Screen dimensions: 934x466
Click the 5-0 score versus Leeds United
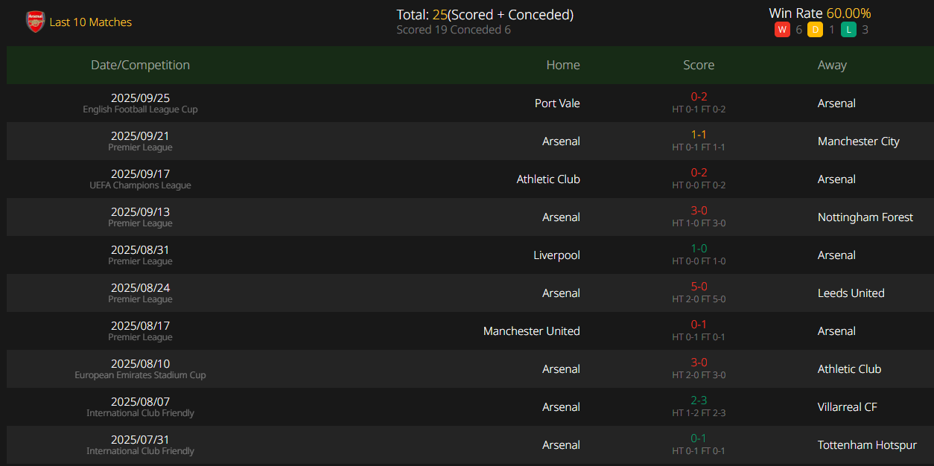pos(699,287)
